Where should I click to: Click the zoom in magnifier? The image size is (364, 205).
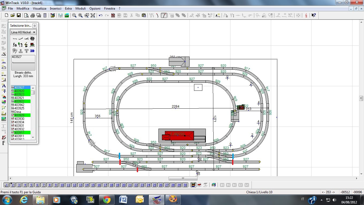point(81,15)
